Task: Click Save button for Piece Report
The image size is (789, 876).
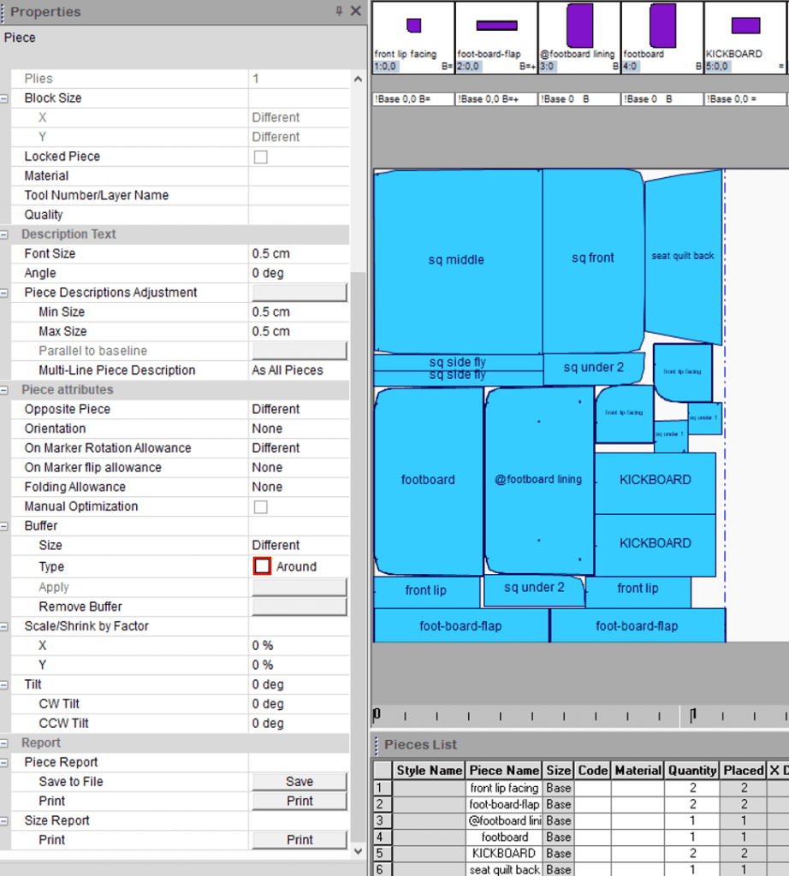Action: 300,781
